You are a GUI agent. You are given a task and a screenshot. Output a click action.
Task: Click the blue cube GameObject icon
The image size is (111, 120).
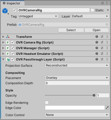[5, 11]
